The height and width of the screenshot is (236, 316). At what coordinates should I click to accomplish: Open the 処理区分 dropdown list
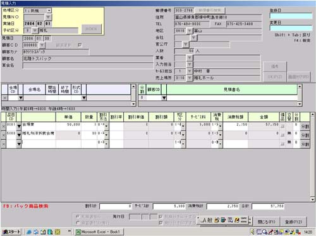[x=49, y=10]
